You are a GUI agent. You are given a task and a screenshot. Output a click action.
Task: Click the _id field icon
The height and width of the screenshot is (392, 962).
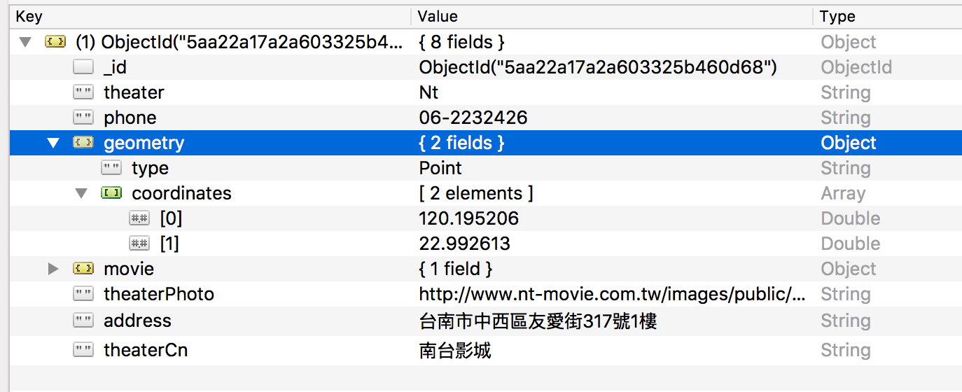point(83,67)
